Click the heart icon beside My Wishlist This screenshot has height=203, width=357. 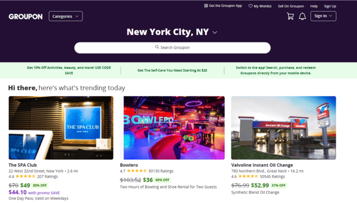tap(251, 6)
